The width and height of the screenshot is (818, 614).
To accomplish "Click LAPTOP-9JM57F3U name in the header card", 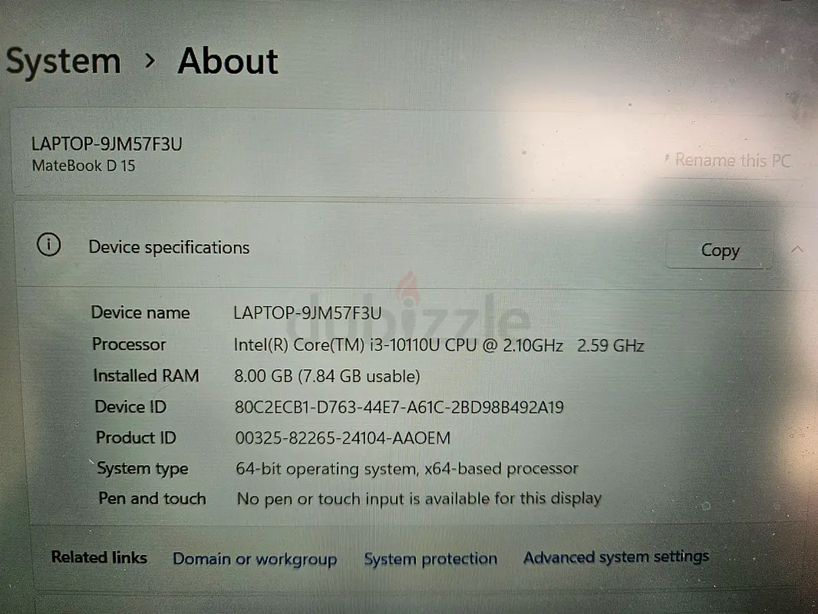I will coord(107,144).
